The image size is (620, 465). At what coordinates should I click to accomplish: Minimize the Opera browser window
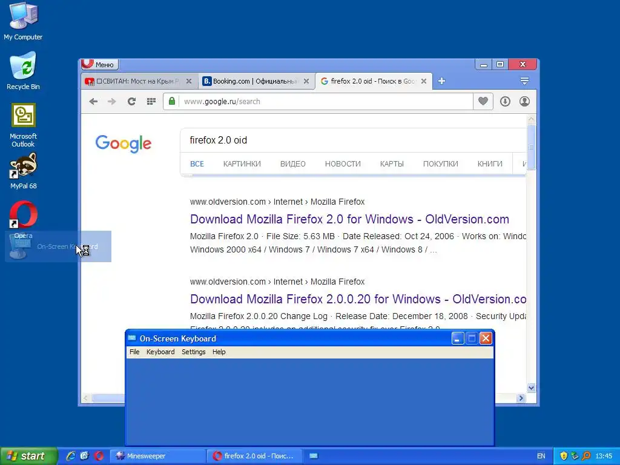[x=483, y=64]
